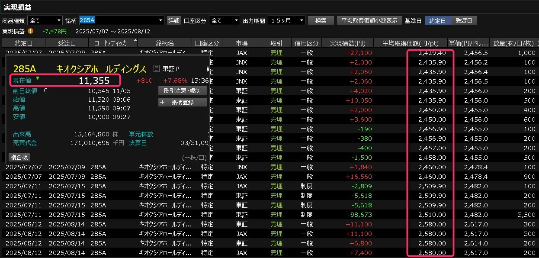539x258 pixels.
Task: Toggle 平均取得価額小数表示
Action: coord(369,20)
